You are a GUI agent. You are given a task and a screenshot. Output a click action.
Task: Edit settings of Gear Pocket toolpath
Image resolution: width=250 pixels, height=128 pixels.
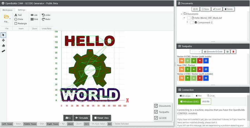[206, 69]
